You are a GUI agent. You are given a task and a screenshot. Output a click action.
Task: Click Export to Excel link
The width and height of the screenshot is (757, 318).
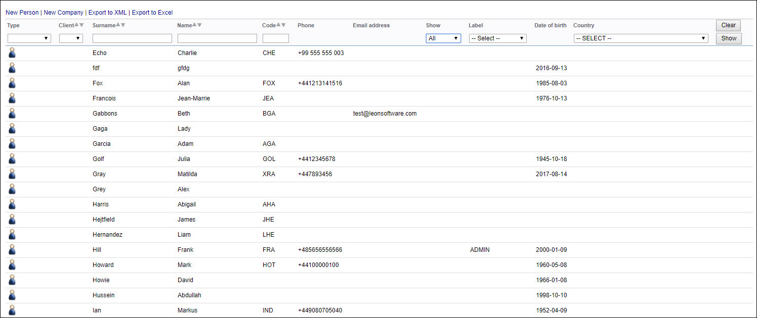coord(152,13)
